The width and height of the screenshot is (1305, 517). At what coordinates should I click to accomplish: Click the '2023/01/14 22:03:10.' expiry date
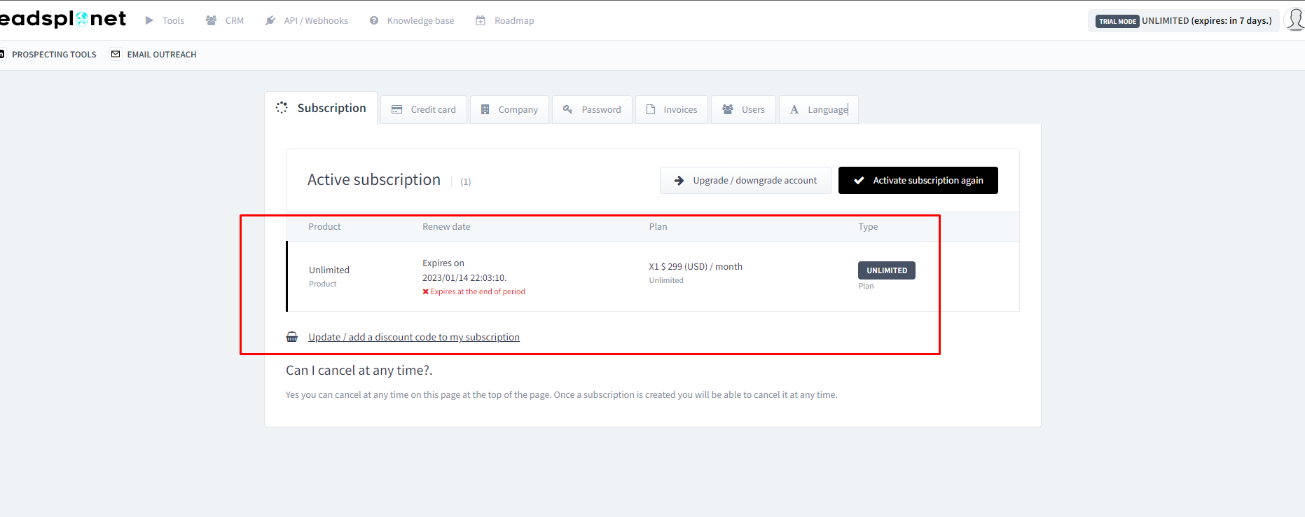click(x=464, y=277)
